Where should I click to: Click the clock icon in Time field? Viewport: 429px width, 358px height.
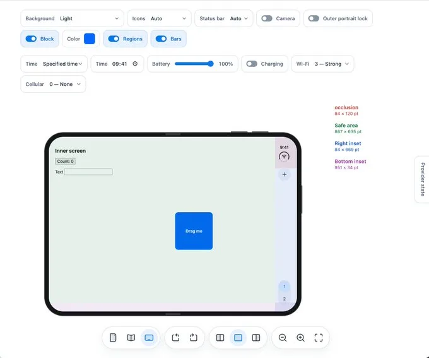135,64
